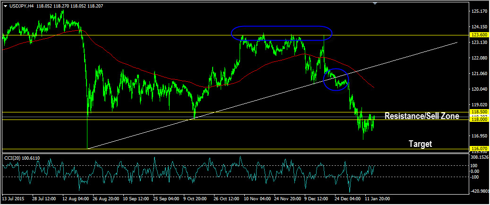
Task: Select the USDJPY,H4 chart title text
Action: [x=21, y=6]
